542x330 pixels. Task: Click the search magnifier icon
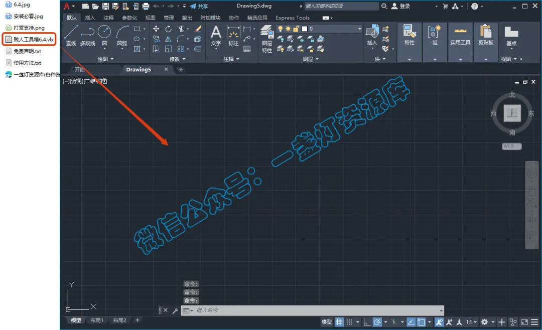[384, 6]
